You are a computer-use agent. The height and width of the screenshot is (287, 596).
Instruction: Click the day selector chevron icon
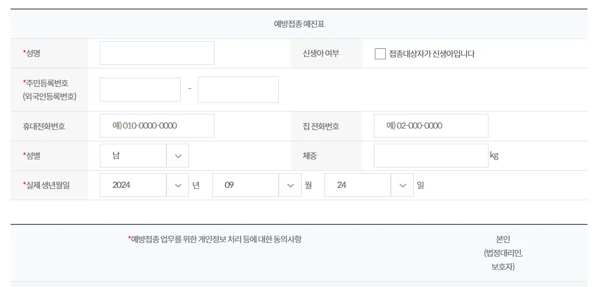402,185
